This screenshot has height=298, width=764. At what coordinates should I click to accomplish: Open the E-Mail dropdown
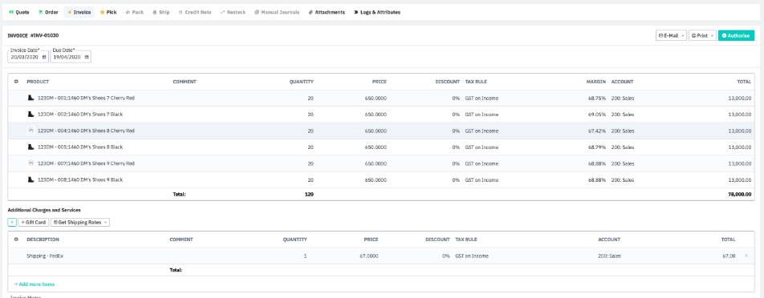coord(671,35)
